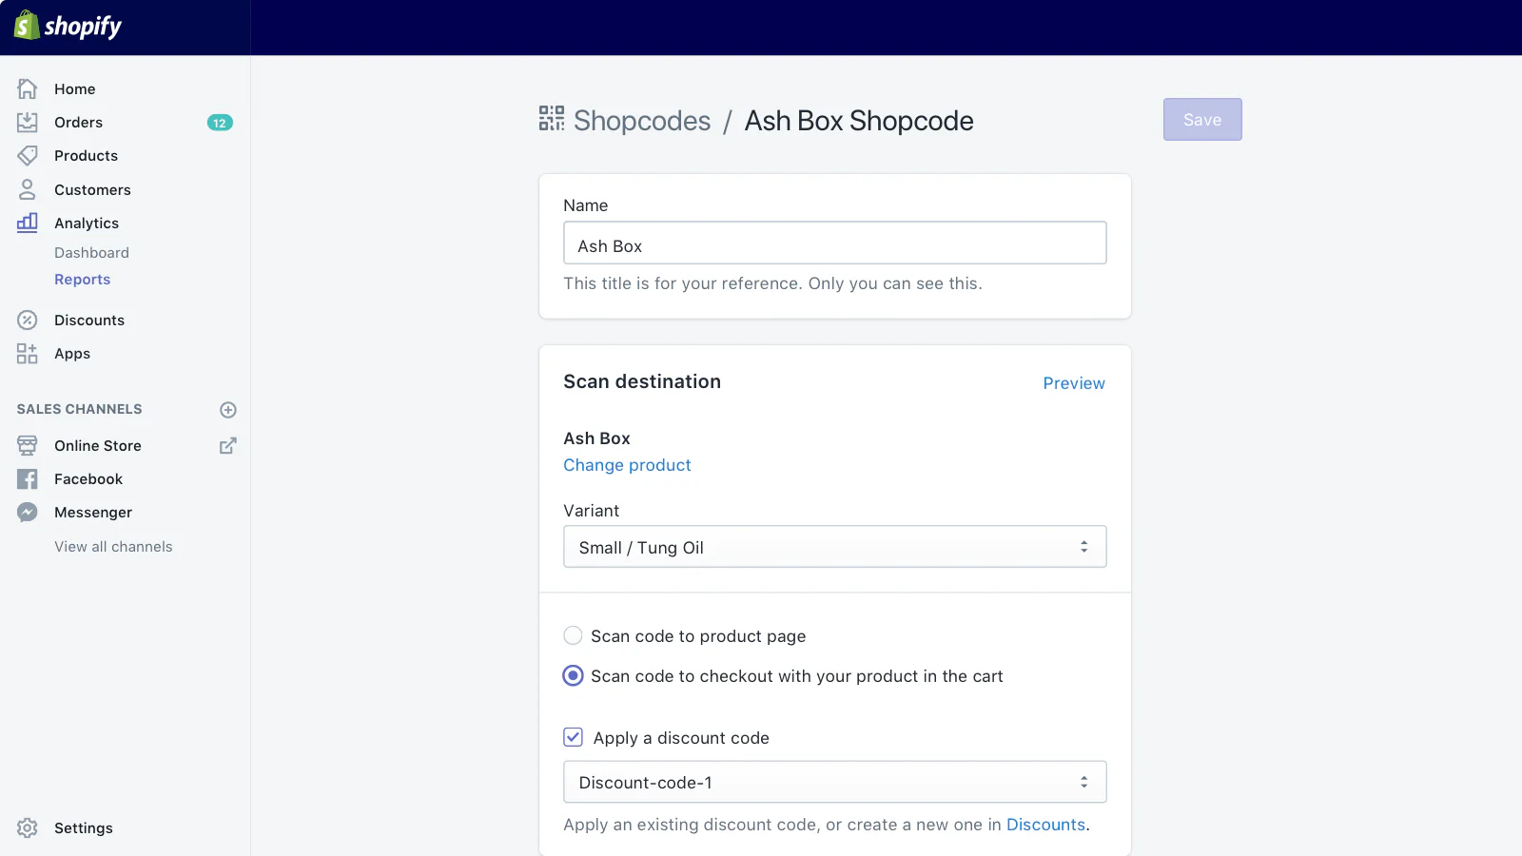Select the Discounts icon
1522x856 pixels.
[27, 320]
